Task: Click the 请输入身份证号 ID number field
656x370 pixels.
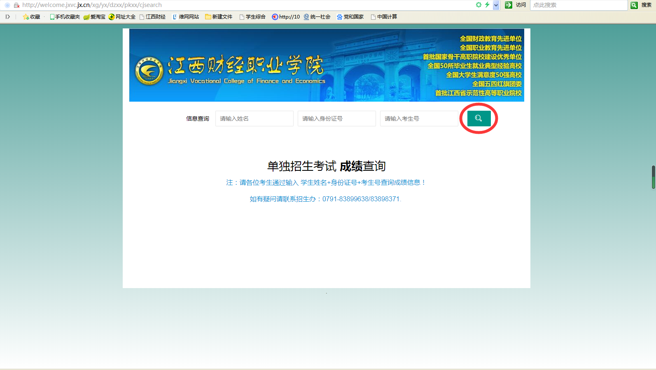Action: [336, 119]
